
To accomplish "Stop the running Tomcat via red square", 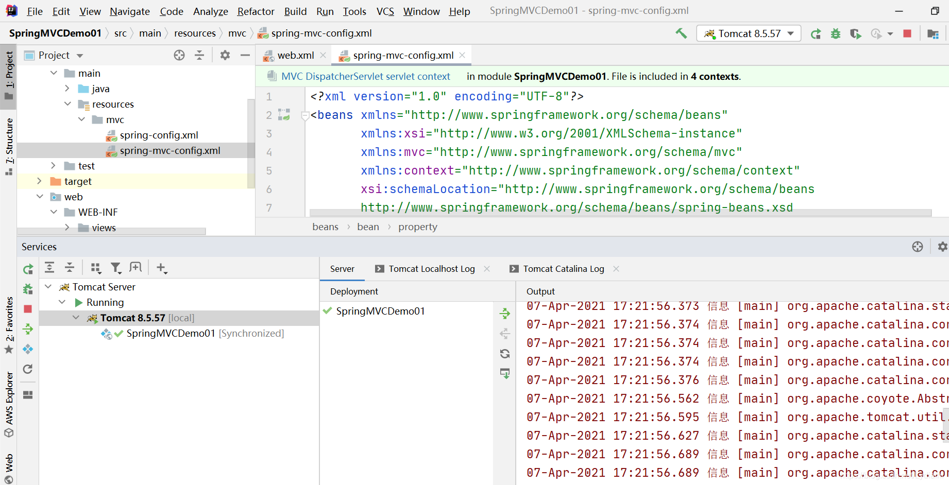I will (x=907, y=33).
